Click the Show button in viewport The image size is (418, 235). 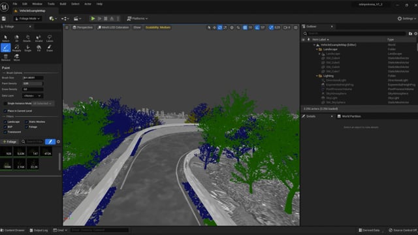pos(137,27)
